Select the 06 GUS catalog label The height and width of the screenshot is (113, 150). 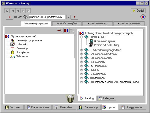[x=94, y=70]
